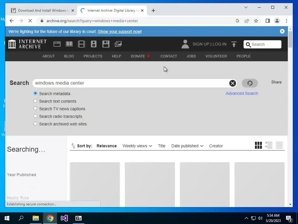Image resolution: width=298 pixels, height=224 pixels.
Task: Open the Internet Archive home logo
Action: (x=27, y=44)
